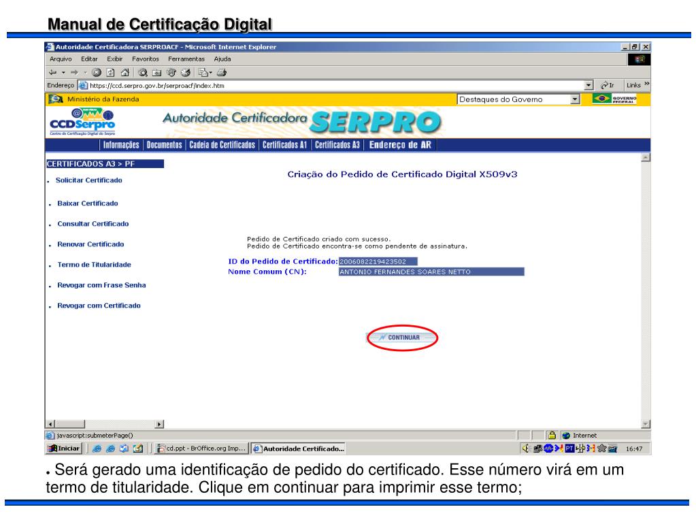This screenshot has width=696, height=522.
Task: Select the Documentos navigation tab
Action: click(x=164, y=145)
